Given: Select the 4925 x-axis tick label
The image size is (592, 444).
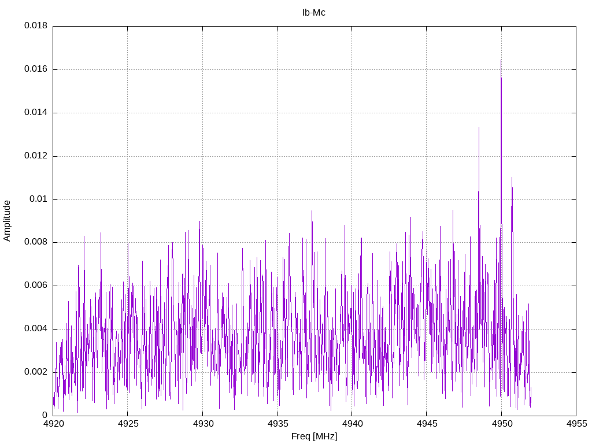Looking at the screenshot, I should [x=128, y=424].
